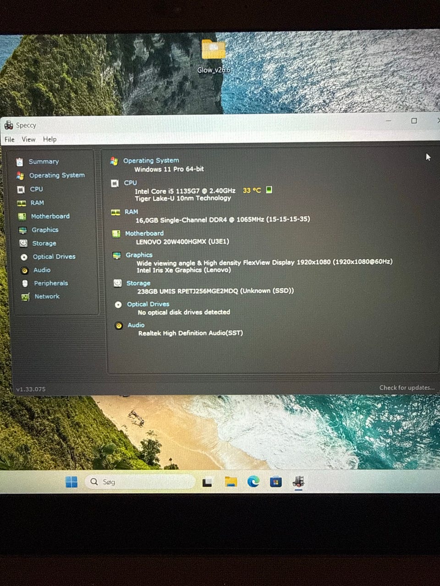Go to the CPU section in sidebar
The image size is (440, 586).
[36, 189]
